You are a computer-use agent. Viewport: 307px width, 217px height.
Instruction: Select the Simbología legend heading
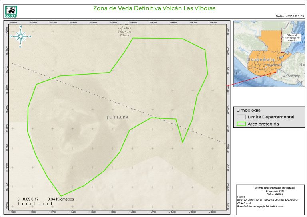coord(249,110)
